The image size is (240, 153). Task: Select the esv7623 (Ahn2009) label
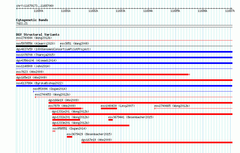pyautogui.click(x=30, y=72)
